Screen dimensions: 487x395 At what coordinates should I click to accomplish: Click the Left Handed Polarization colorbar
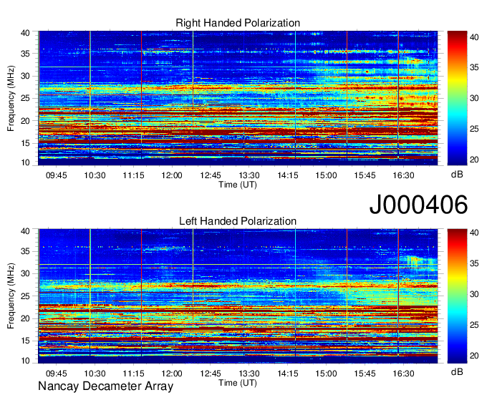click(457, 296)
